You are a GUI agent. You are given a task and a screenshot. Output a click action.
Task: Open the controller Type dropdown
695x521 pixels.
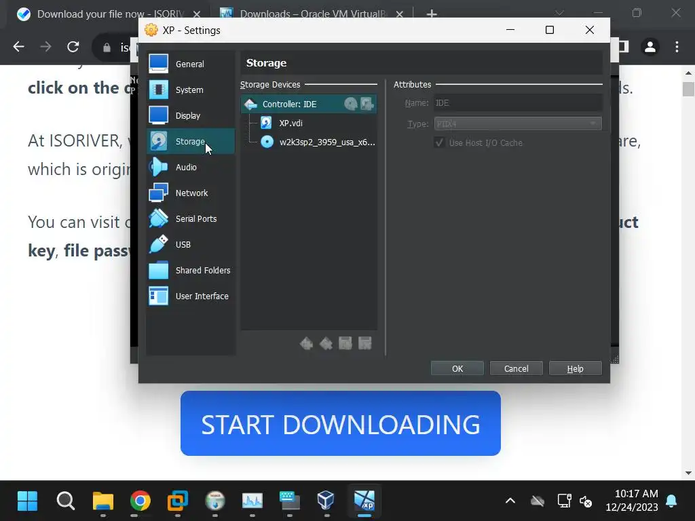tap(518, 123)
